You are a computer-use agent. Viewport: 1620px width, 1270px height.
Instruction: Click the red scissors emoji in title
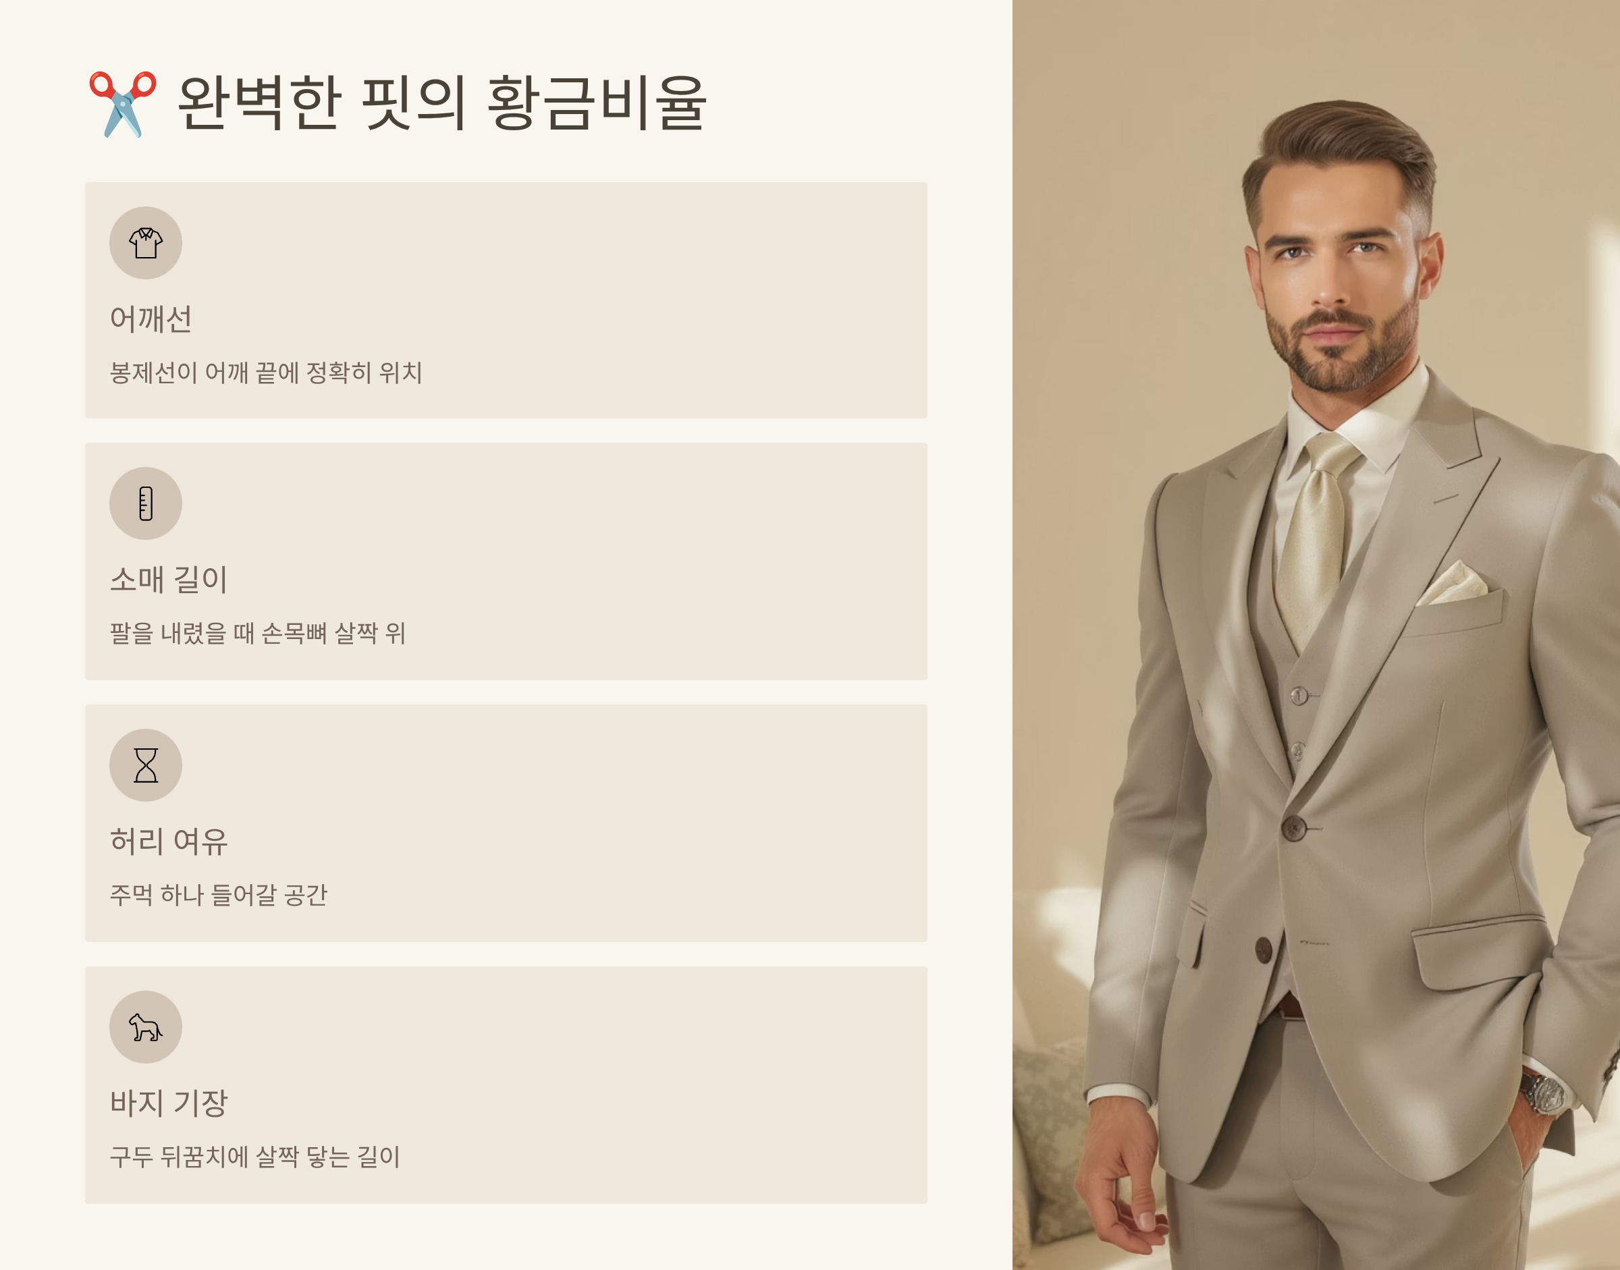point(123,104)
